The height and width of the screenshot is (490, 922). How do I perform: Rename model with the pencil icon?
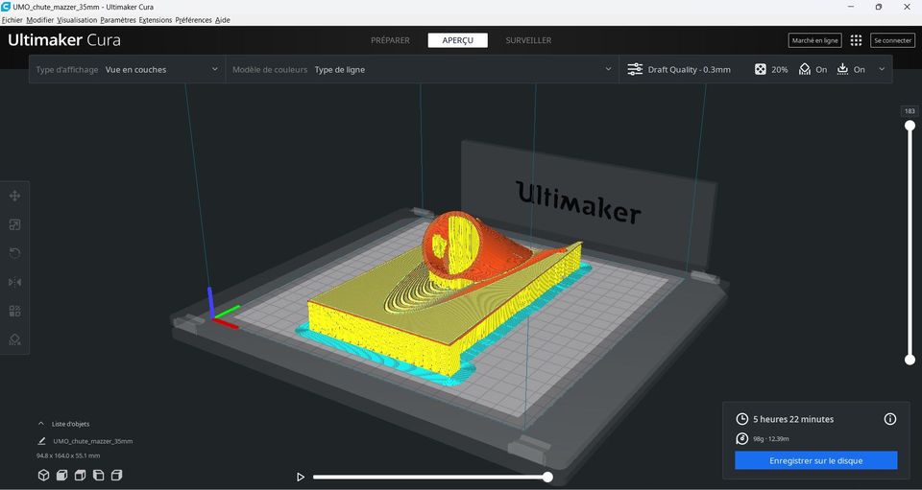tap(41, 441)
